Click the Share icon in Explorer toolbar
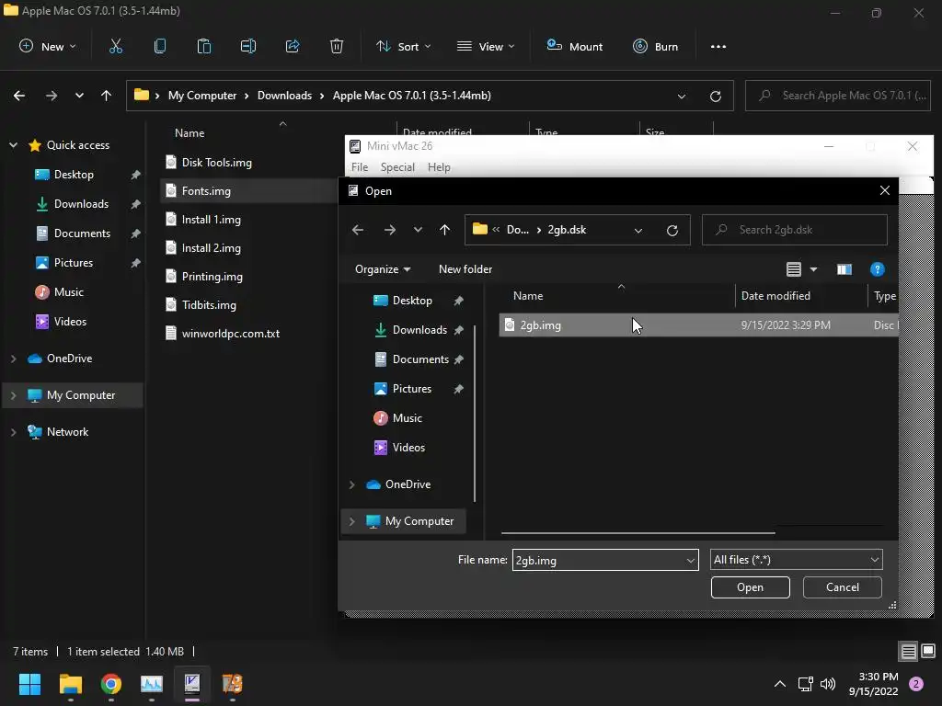 pos(293,46)
